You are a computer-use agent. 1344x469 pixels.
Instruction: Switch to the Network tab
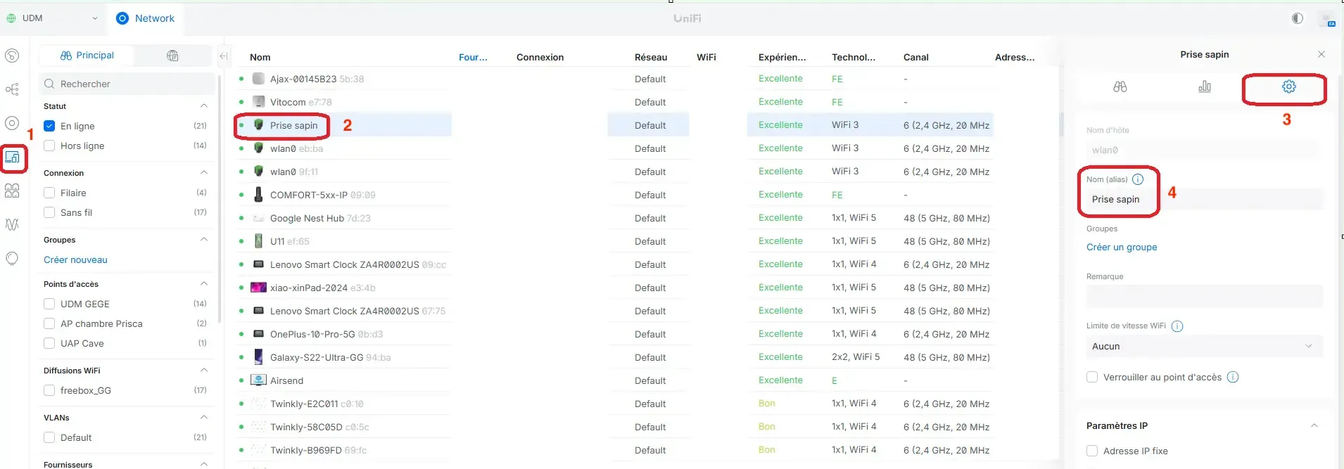tap(146, 18)
